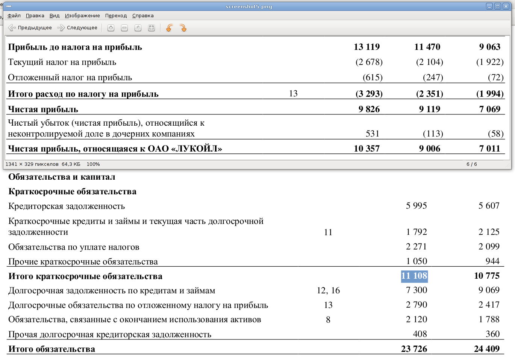The height and width of the screenshot is (359, 515).
Task: Open the Файл menu
Action: (14, 16)
